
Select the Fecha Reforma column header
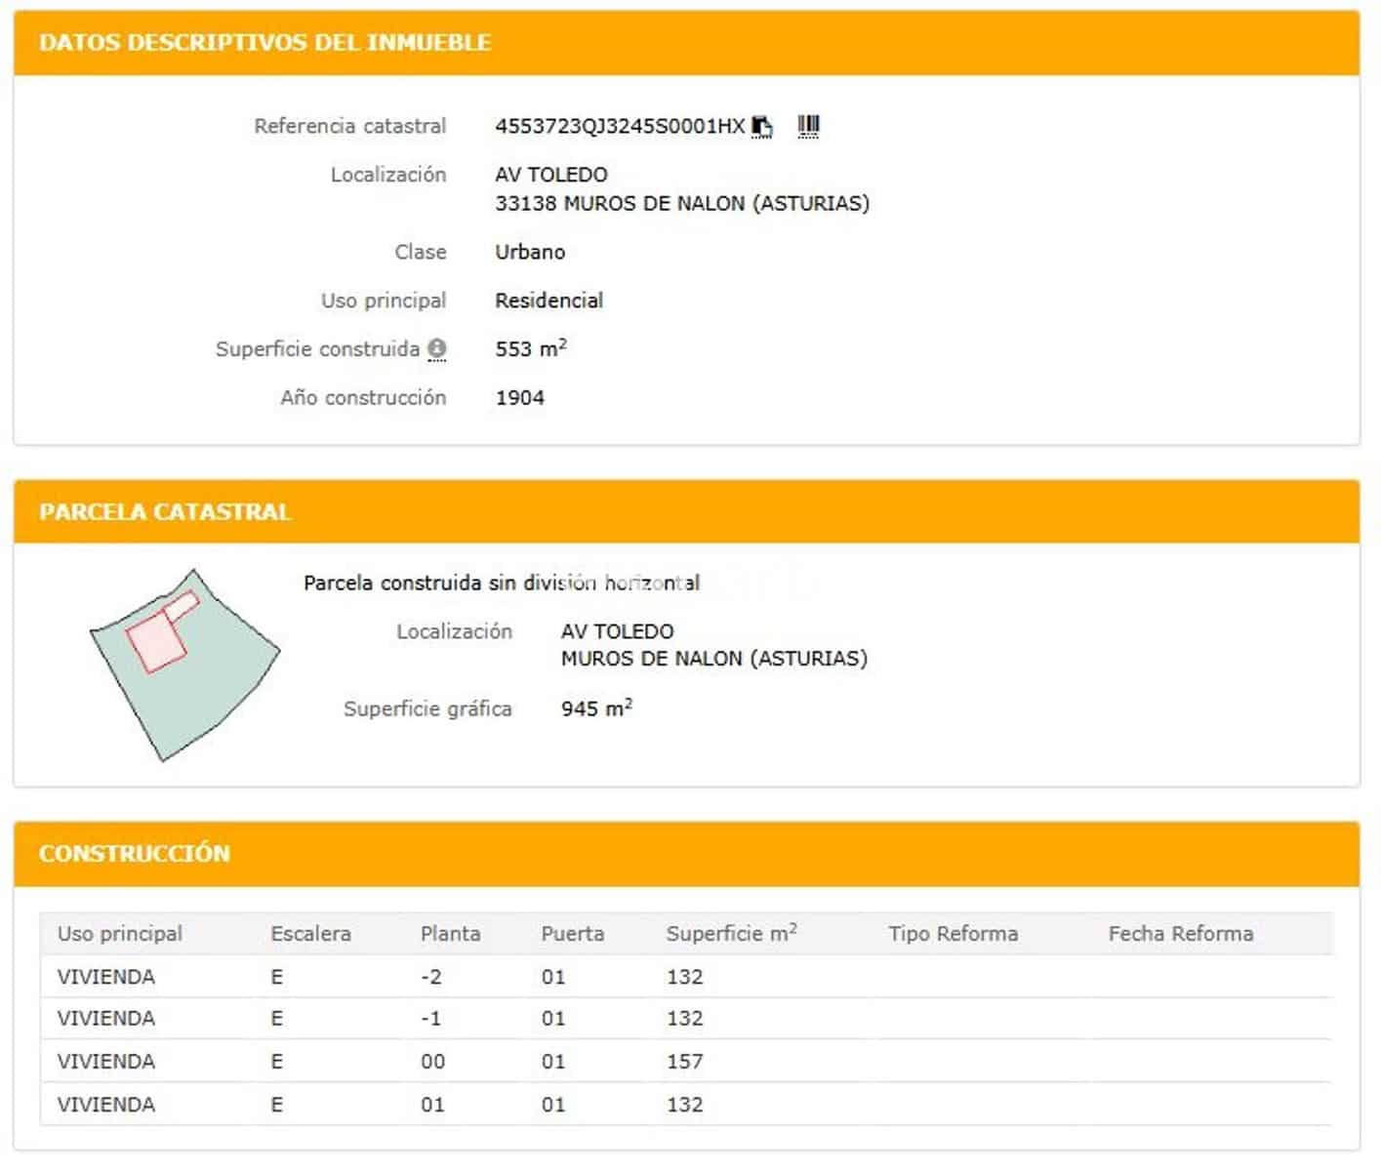[1181, 933]
